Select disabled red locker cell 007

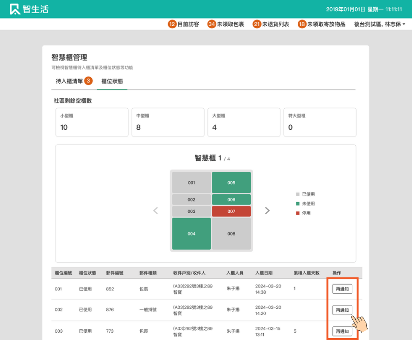[231, 211]
